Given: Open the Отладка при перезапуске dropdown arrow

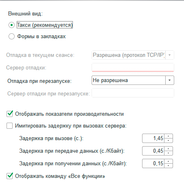Looking at the screenshot, I should 169,80.
